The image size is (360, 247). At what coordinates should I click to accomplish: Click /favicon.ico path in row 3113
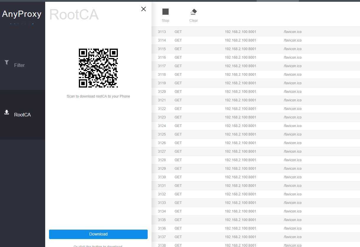click(293, 32)
